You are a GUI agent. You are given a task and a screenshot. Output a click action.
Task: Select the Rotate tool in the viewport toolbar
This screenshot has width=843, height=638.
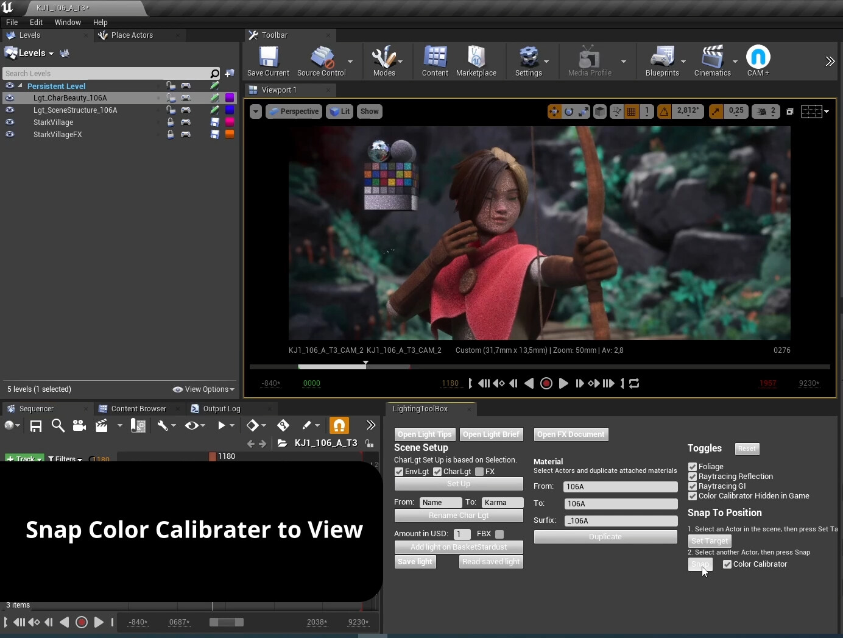[x=568, y=112]
